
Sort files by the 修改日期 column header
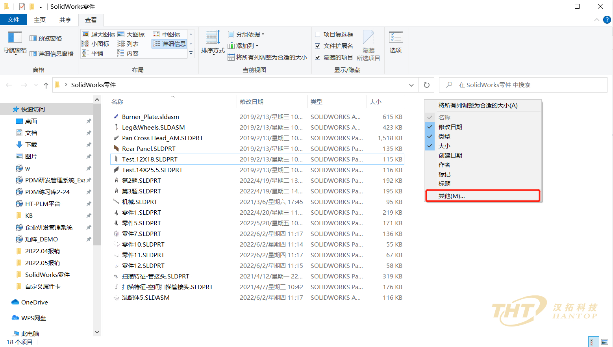(x=272, y=102)
